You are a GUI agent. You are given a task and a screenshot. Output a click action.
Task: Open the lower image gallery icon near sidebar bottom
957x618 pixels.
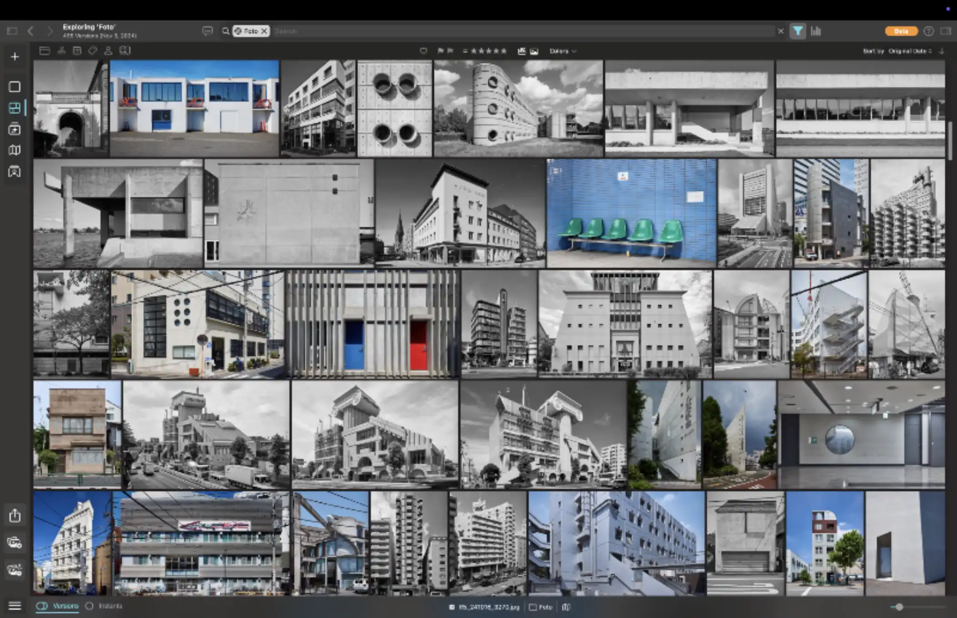15,570
